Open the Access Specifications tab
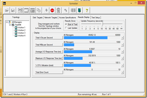Screen dimensions: 147x98 (x=67, y=17)
